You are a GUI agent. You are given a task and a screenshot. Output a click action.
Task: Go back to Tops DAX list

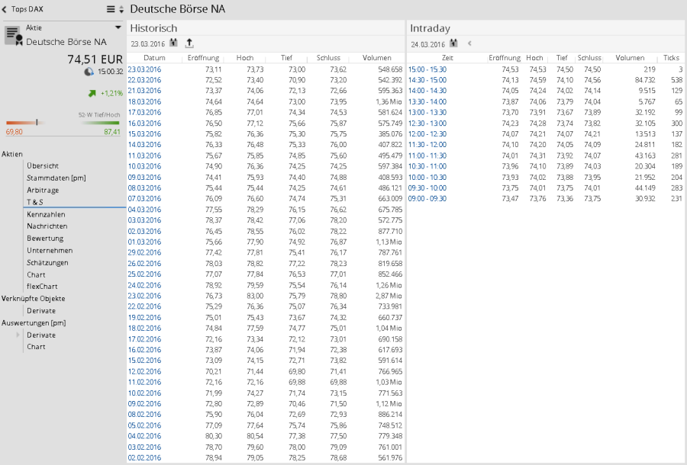5,10
